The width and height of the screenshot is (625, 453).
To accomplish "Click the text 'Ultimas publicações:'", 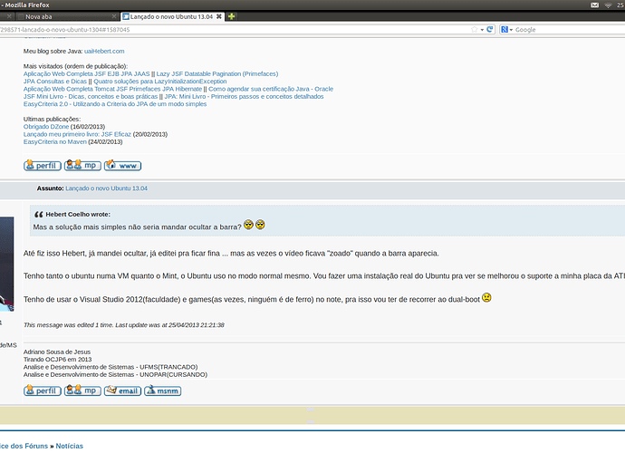I will tap(52, 119).
